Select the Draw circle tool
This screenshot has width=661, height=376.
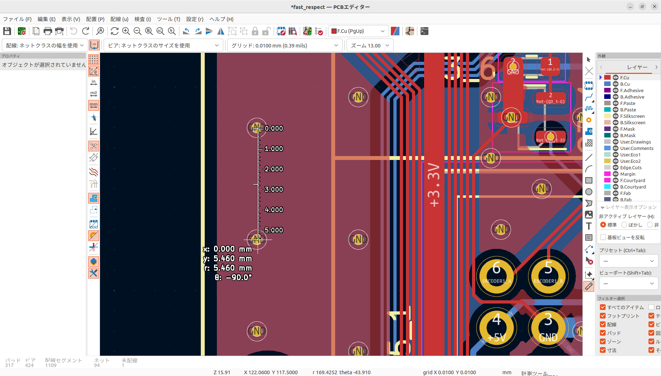click(589, 192)
